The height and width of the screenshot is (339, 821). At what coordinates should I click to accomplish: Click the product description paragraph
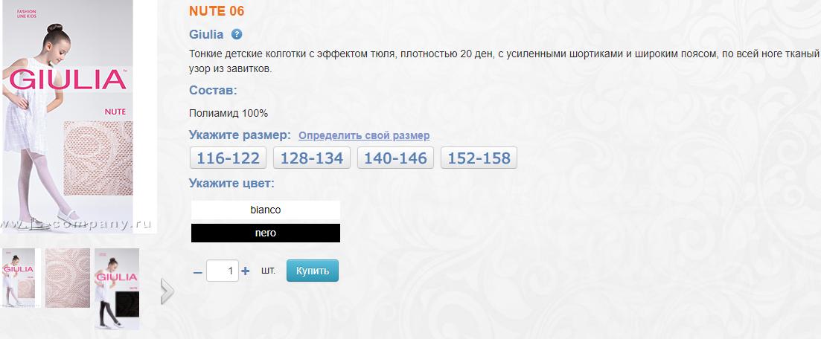[503, 61]
